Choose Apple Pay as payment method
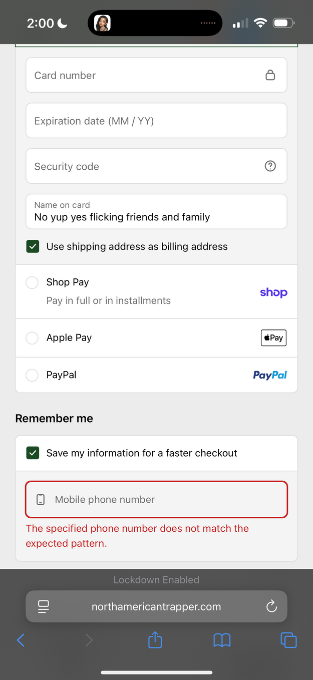The height and width of the screenshot is (680, 313). pos(32,338)
